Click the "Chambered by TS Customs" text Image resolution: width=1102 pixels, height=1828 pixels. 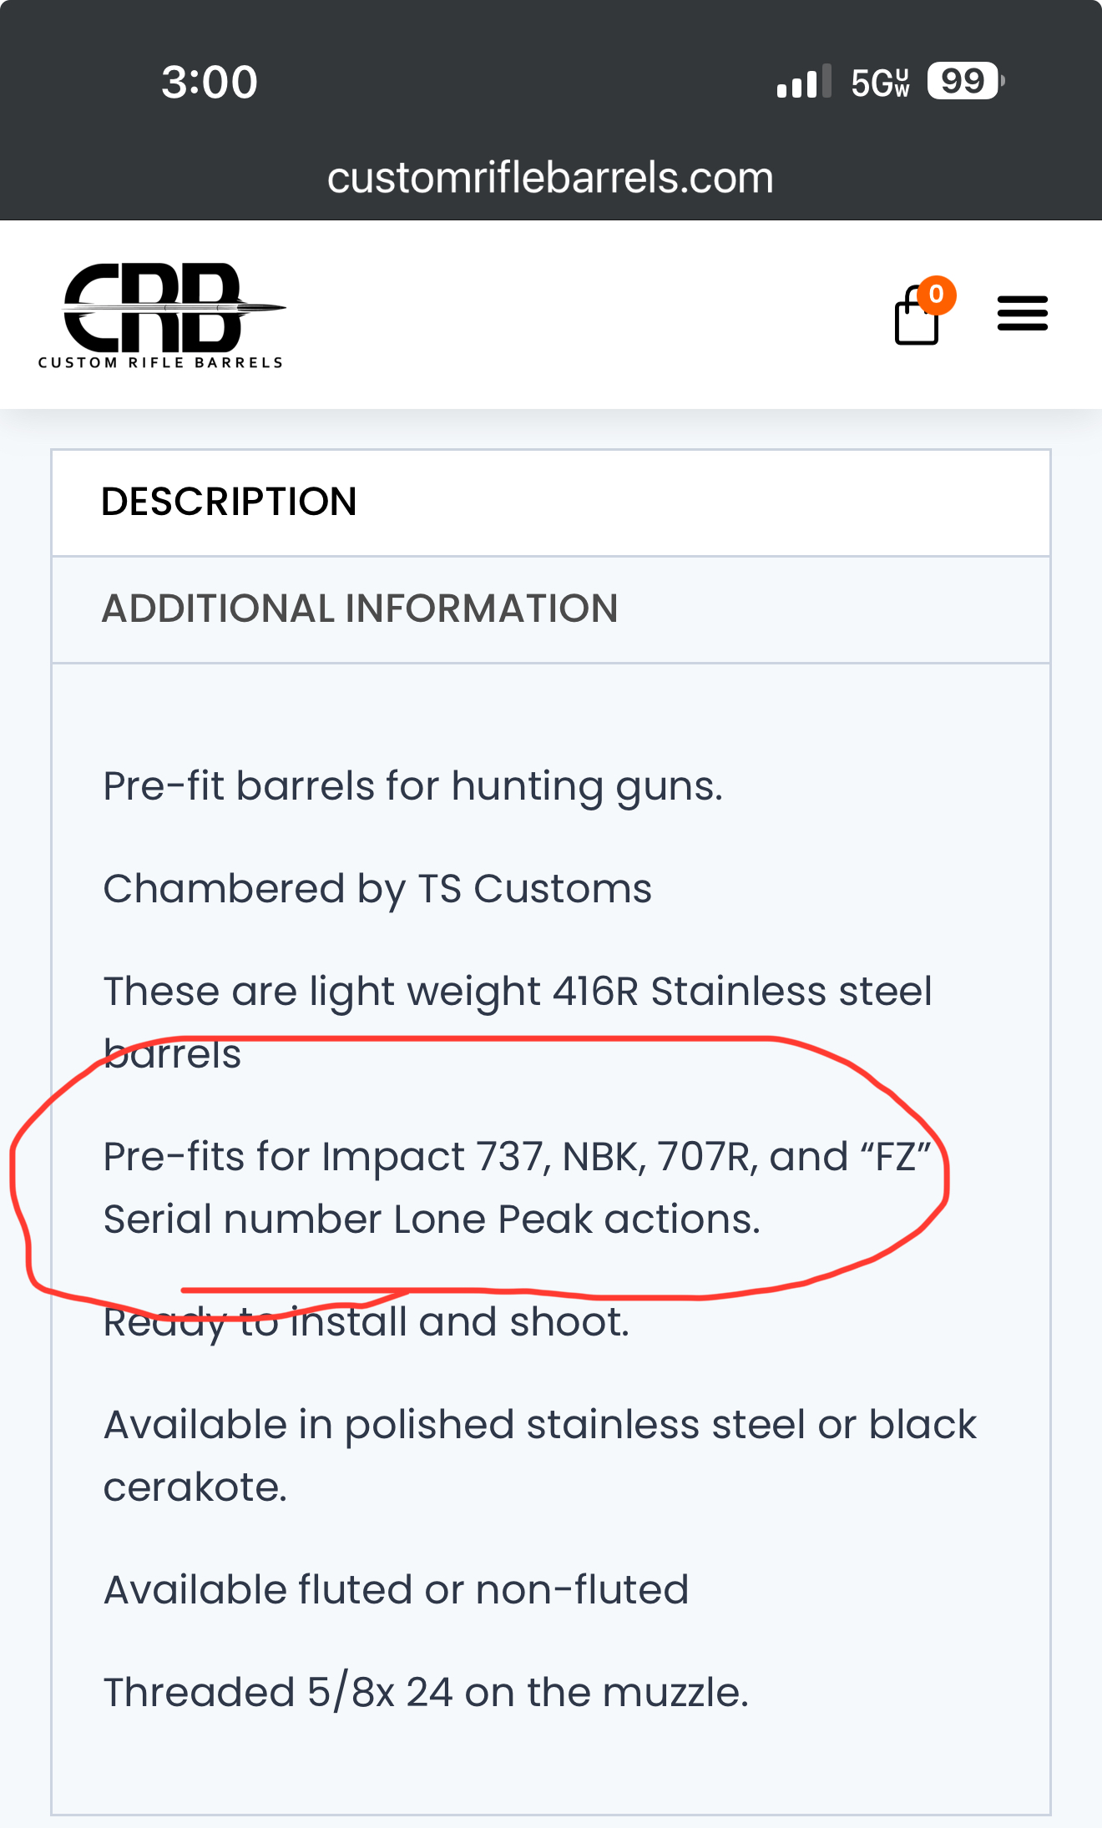click(x=377, y=889)
